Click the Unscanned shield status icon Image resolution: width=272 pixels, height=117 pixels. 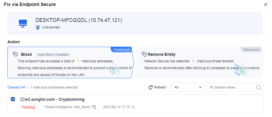38,27
